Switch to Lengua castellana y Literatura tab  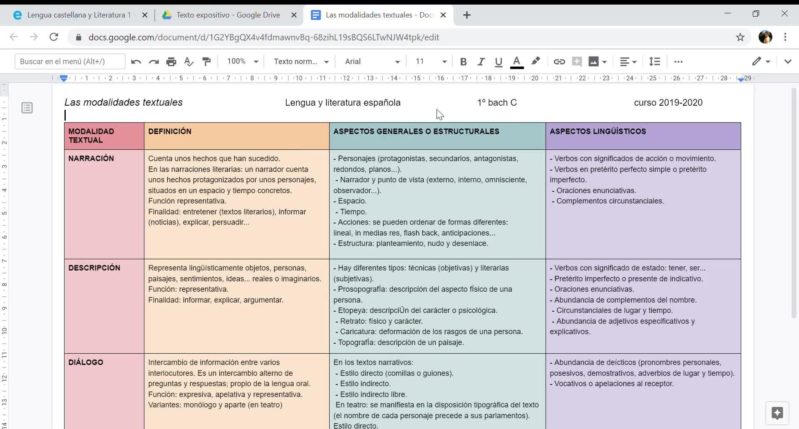click(x=79, y=15)
